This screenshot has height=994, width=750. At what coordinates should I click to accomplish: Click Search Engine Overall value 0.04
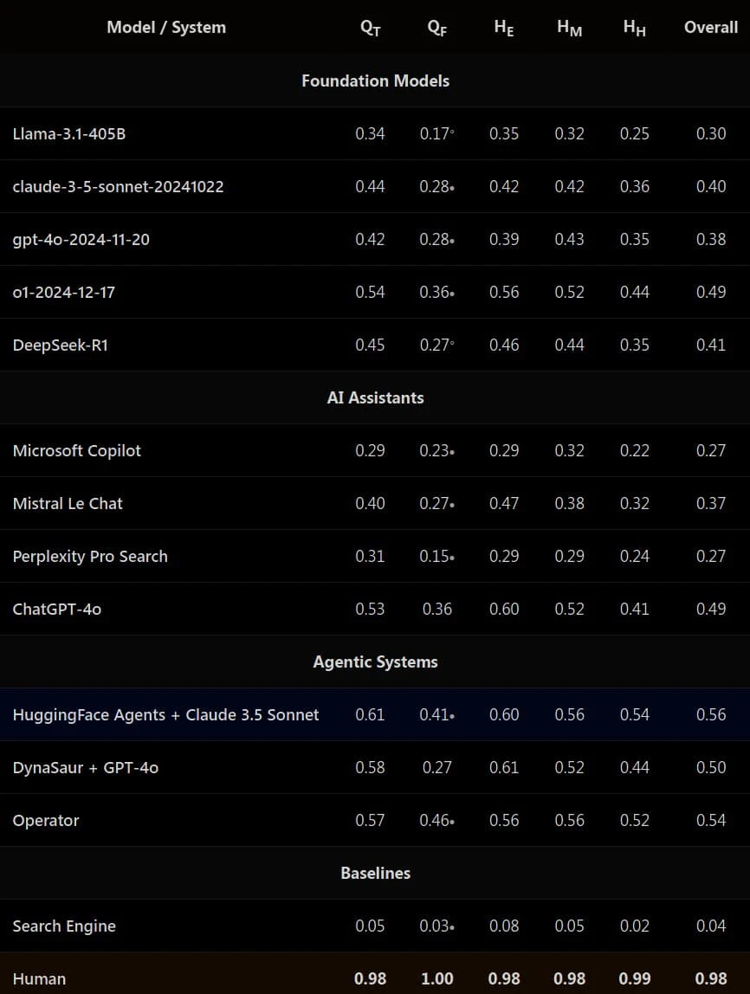711,926
